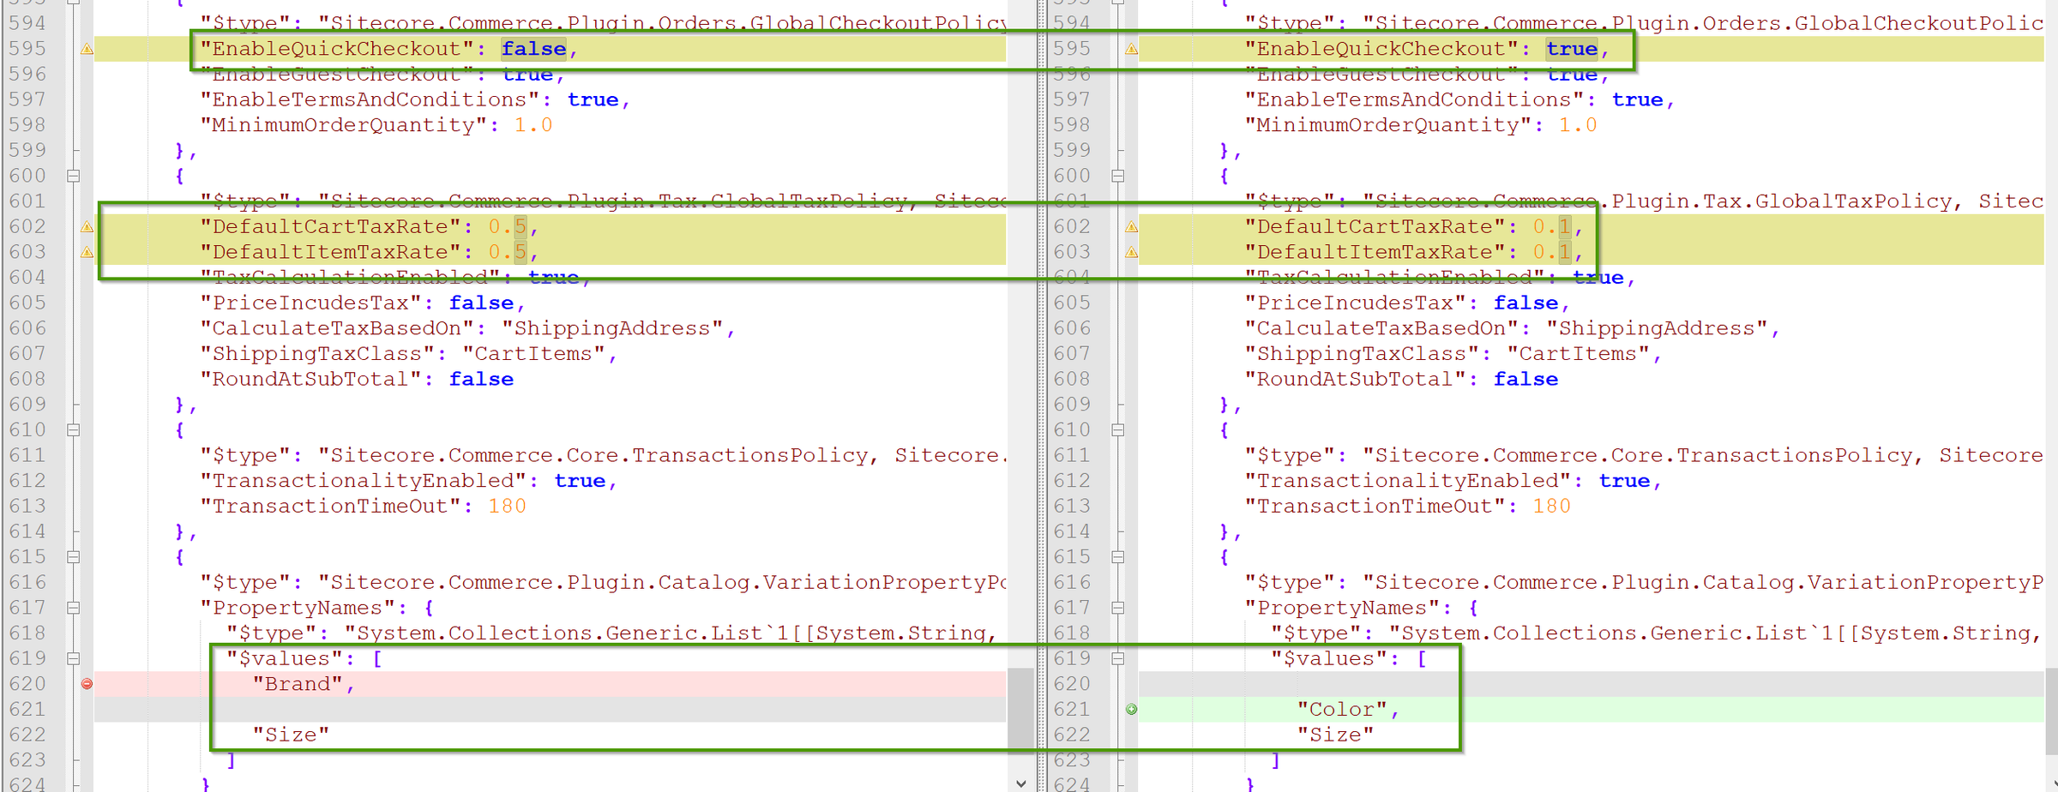The height and width of the screenshot is (792, 2058).
Task: Click "PropertyNames" key in the left pane
Action: [298, 609]
